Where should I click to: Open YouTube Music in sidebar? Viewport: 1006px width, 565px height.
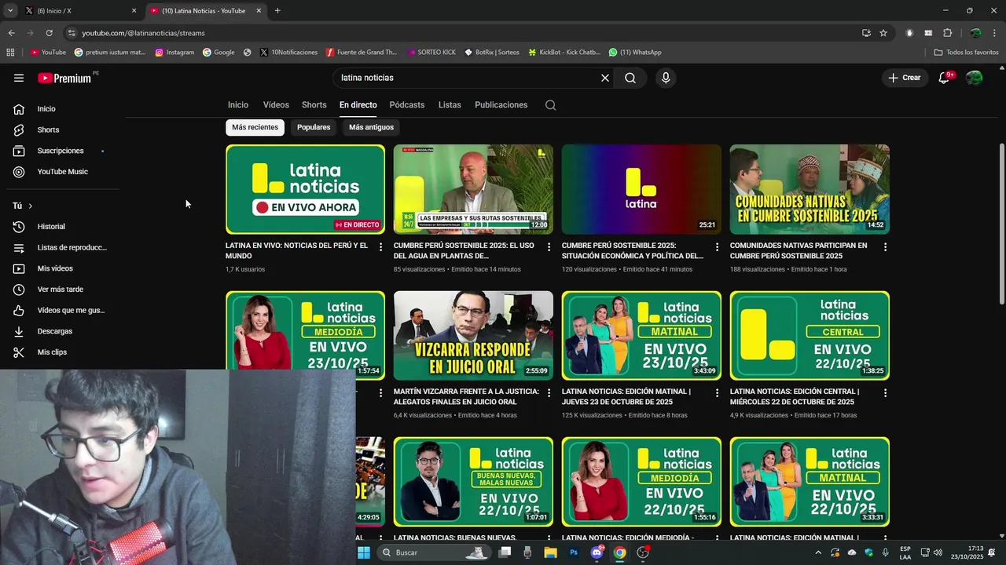click(x=63, y=172)
